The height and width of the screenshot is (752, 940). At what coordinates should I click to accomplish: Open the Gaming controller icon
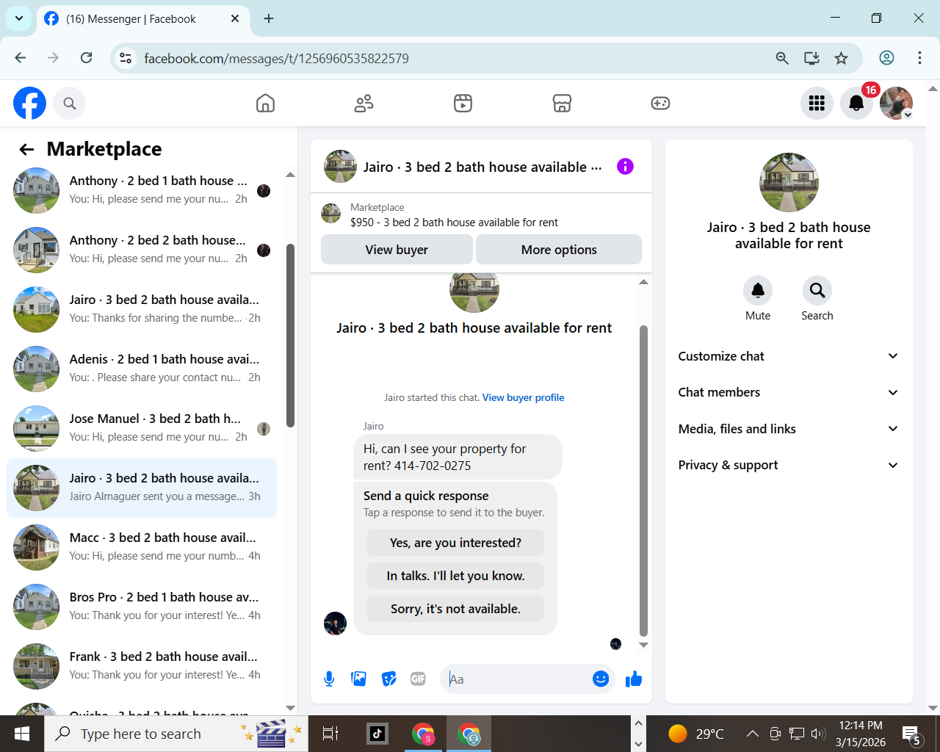pyautogui.click(x=660, y=104)
